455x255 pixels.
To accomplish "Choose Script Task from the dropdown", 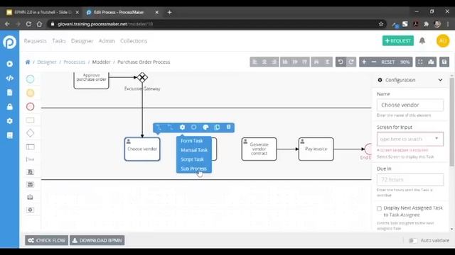I will 192,159.
